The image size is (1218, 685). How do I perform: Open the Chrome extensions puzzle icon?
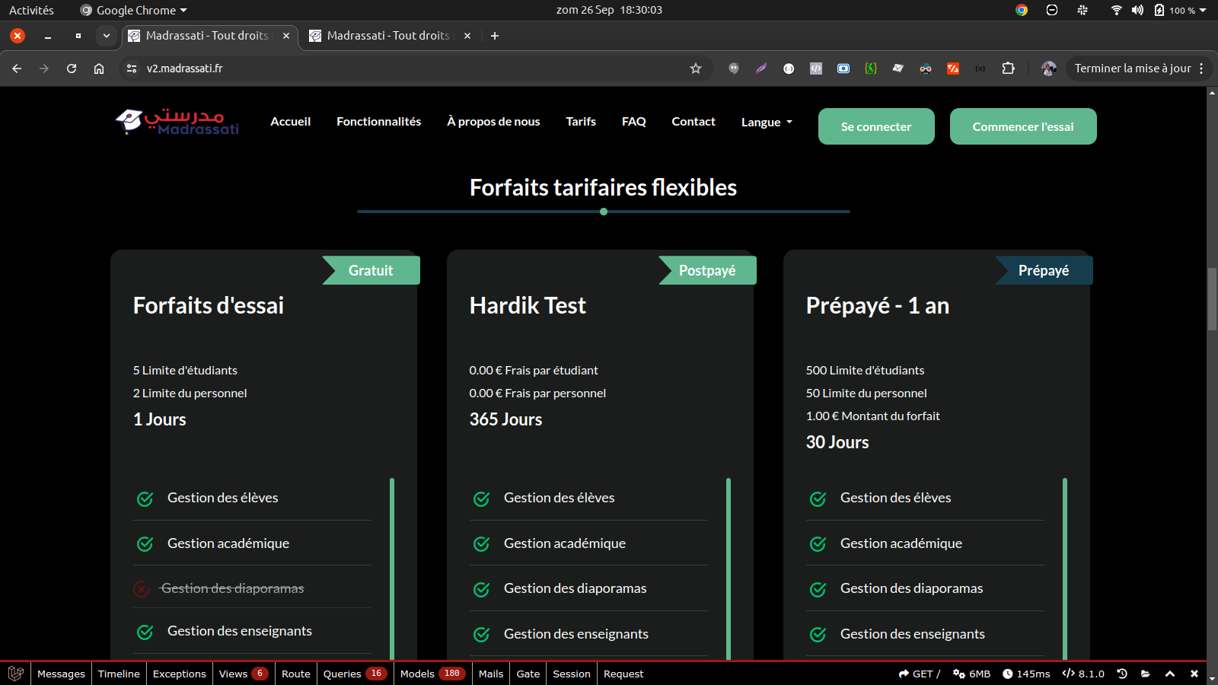point(1008,68)
